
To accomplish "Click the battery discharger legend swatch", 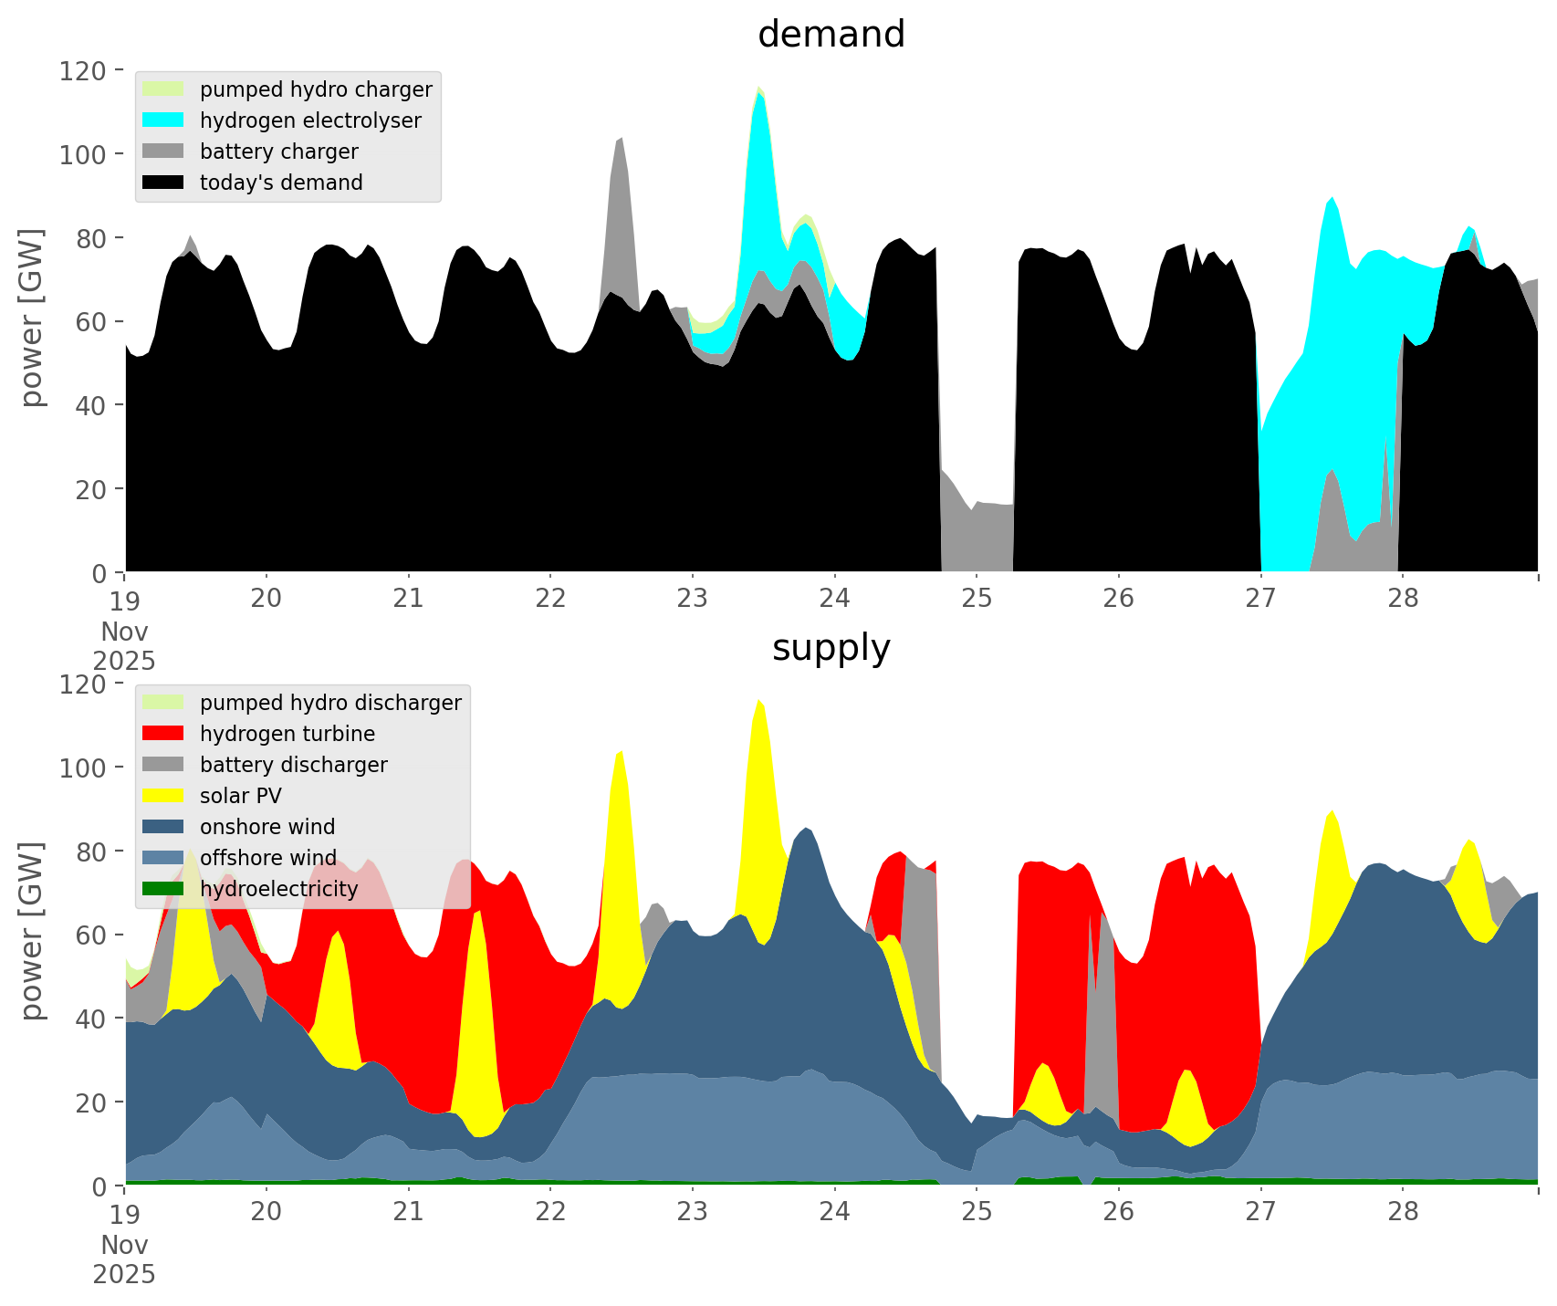I will (163, 765).
